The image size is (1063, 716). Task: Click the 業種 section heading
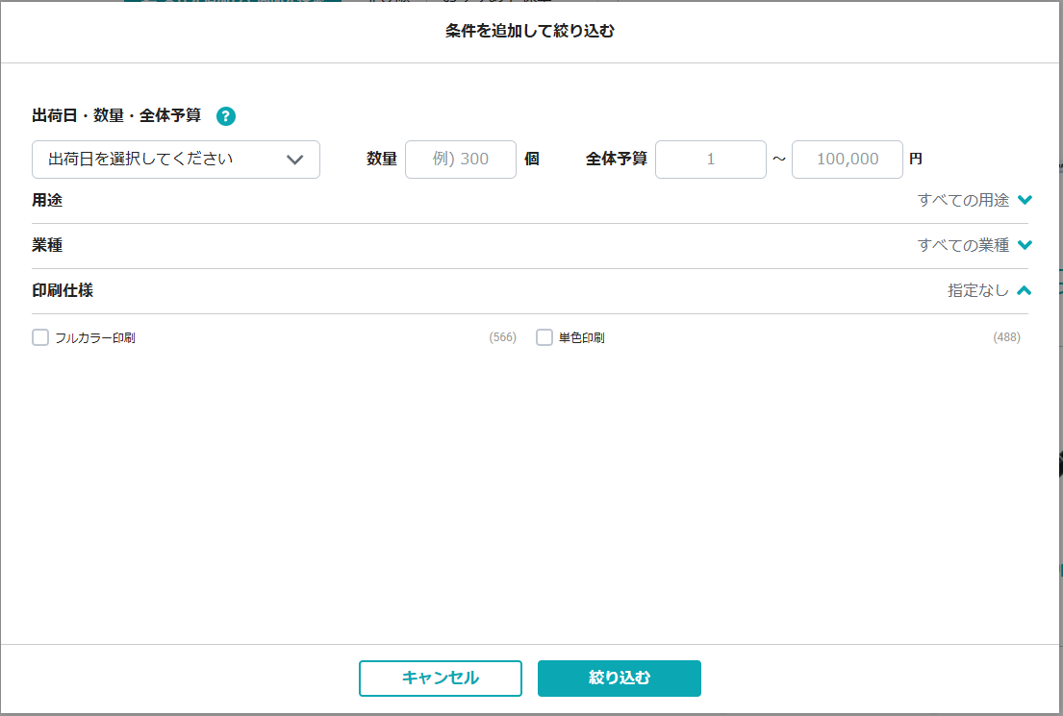click(47, 245)
